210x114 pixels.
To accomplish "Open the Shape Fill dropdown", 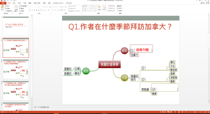I will [111, 6].
